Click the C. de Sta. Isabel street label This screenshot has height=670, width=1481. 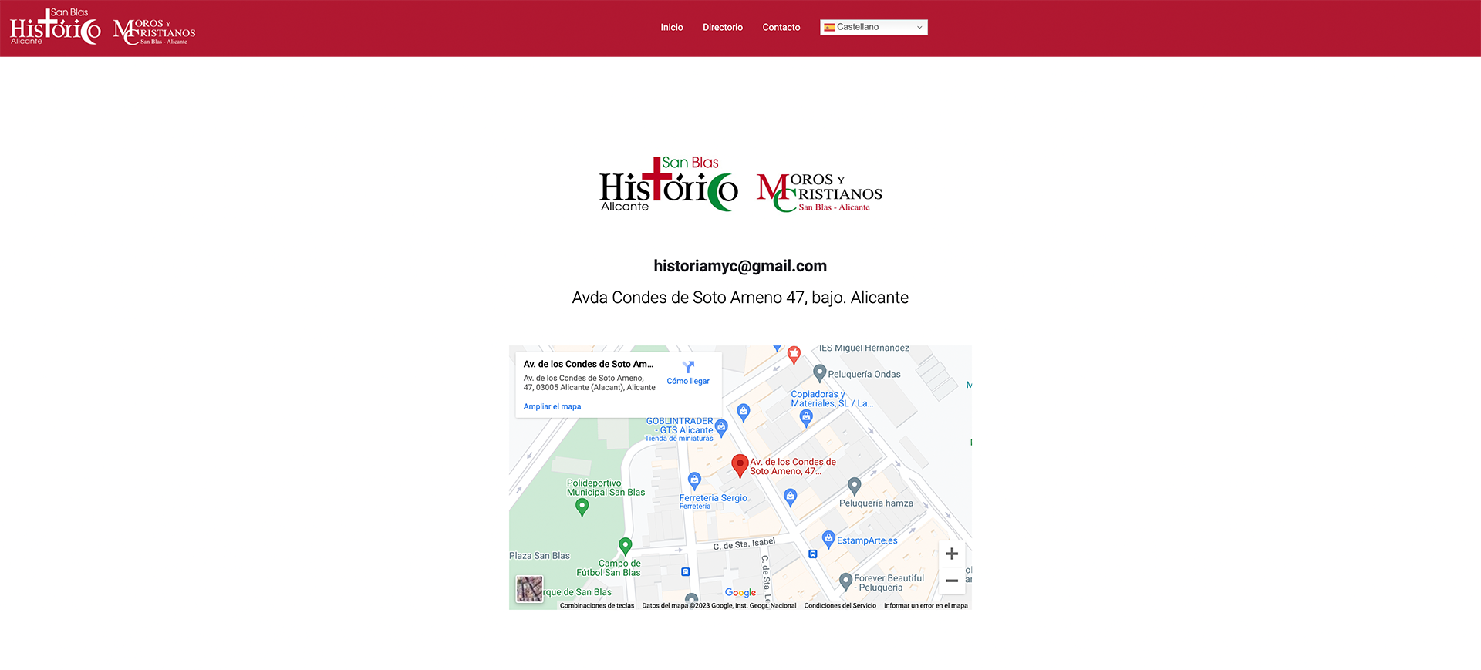[x=744, y=544]
